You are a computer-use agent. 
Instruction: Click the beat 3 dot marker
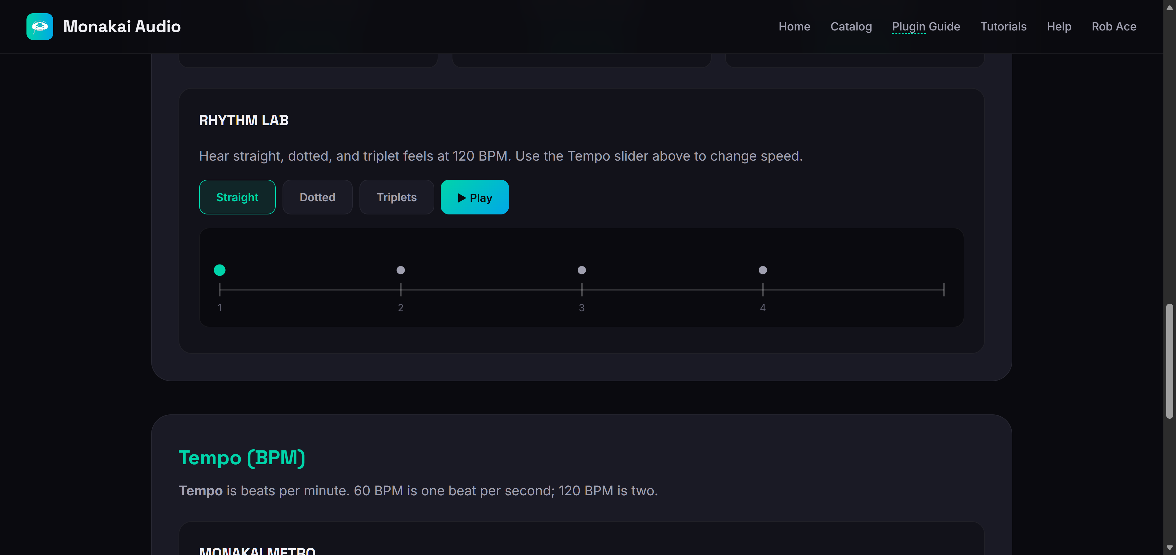click(x=582, y=270)
